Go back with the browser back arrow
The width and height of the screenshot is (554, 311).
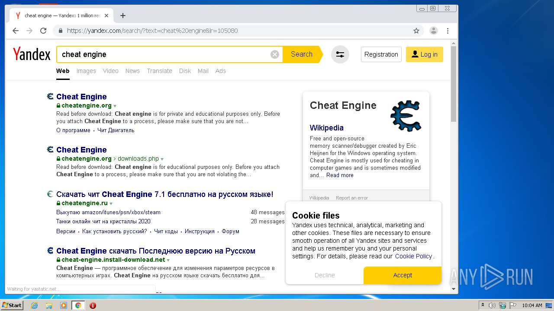point(16,31)
